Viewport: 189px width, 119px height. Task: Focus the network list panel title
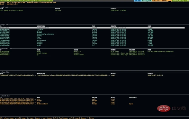pyautogui.click(x=5, y=96)
